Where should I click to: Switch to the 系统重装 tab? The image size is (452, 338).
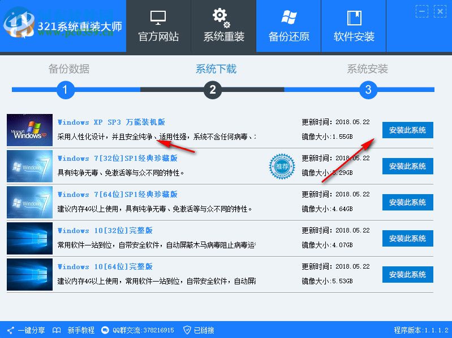(223, 26)
